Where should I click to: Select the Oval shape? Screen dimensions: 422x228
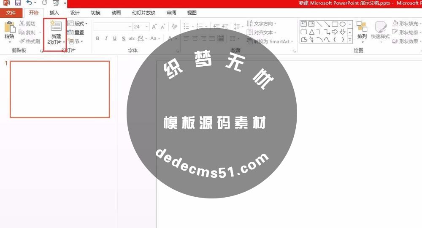click(342, 24)
